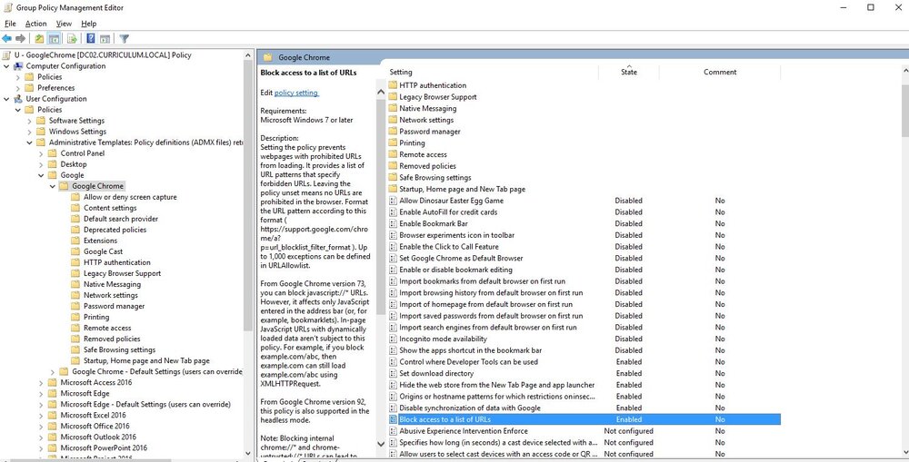
Task: Expand the Control Panel node
Action: (x=41, y=153)
